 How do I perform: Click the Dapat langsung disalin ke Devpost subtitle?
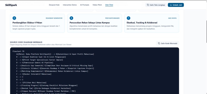click(41, 45)
